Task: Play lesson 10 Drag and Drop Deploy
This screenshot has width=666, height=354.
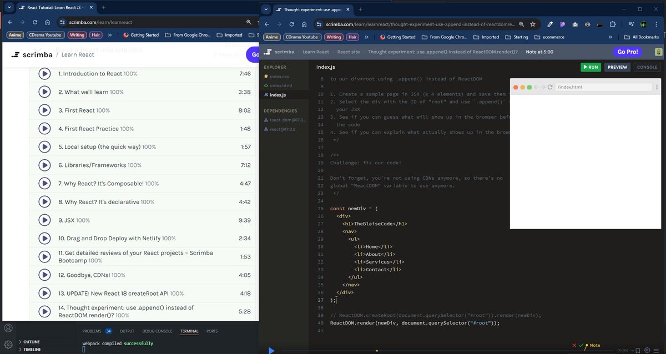Action: [44, 239]
